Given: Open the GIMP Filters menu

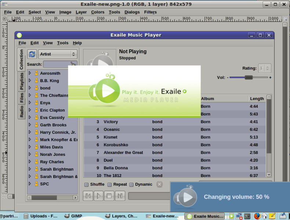Looking at the screenshot, I should [151, 12].
